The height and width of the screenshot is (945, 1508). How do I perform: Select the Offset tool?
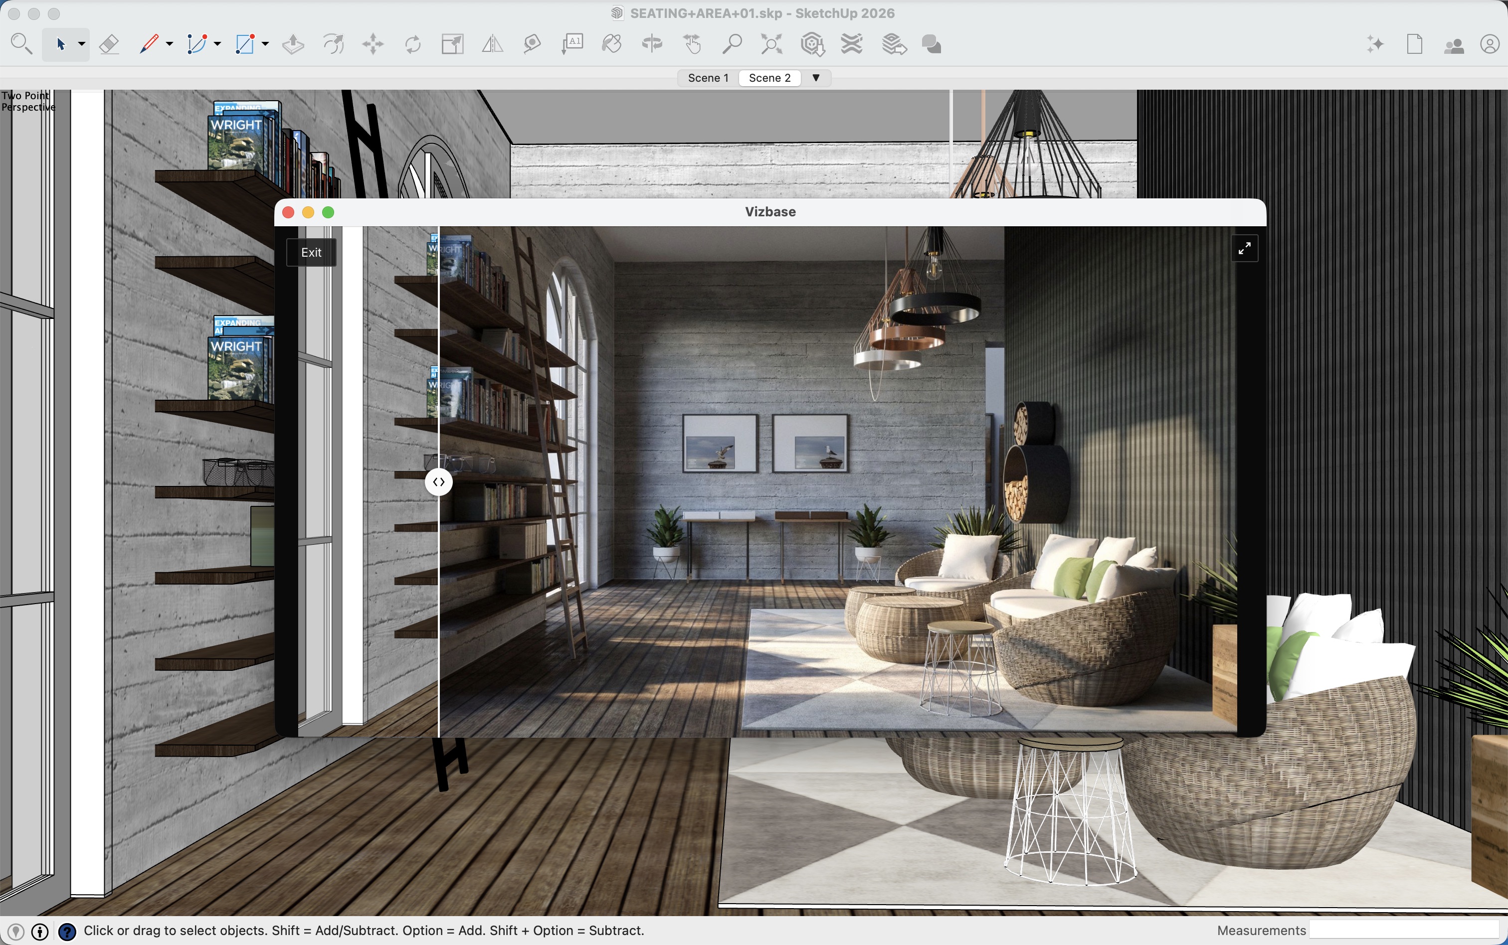coord(333,44)
